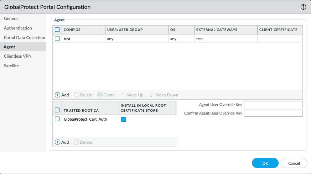
Task: Check the box for test config
Action: (x=57, y=38)
